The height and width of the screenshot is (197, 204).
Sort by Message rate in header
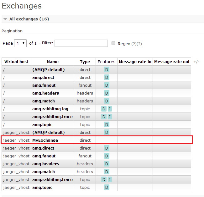coord(135,62)
